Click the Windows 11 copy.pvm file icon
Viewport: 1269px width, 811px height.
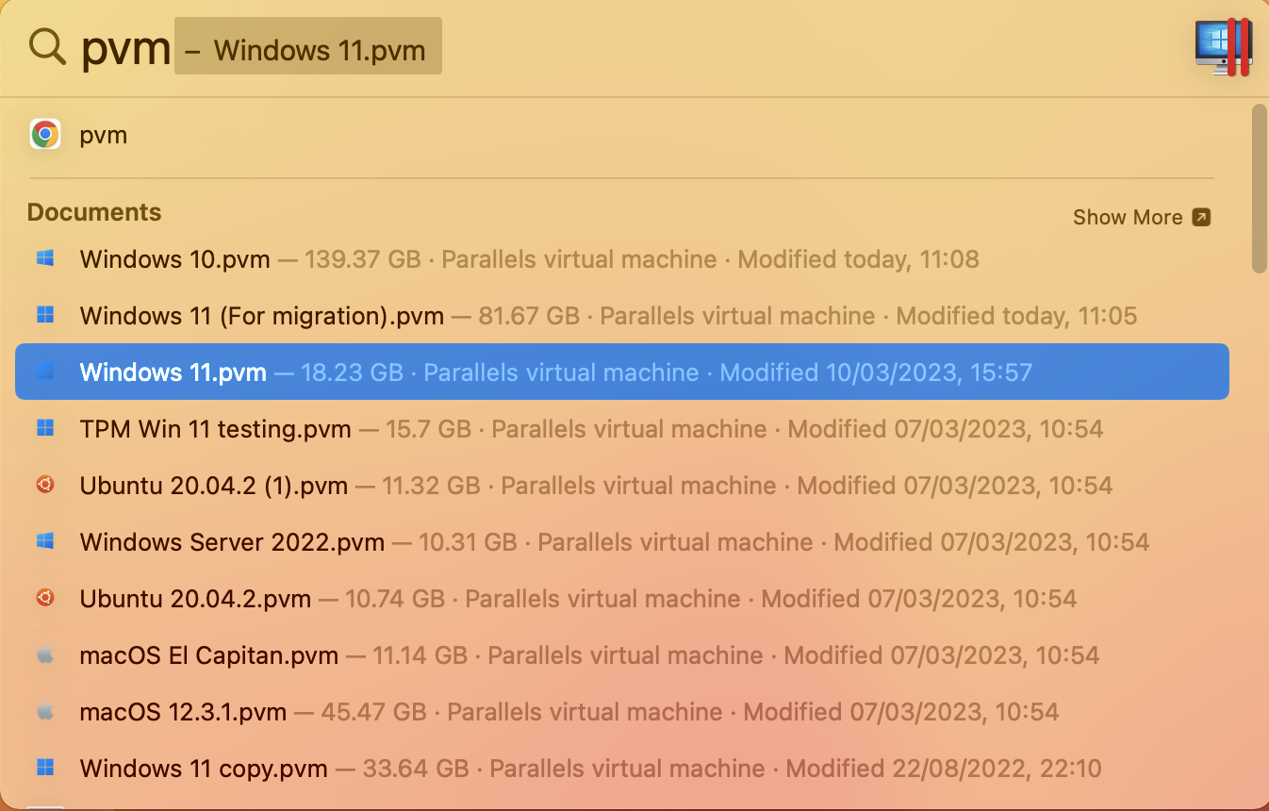(x=44, y=768)
